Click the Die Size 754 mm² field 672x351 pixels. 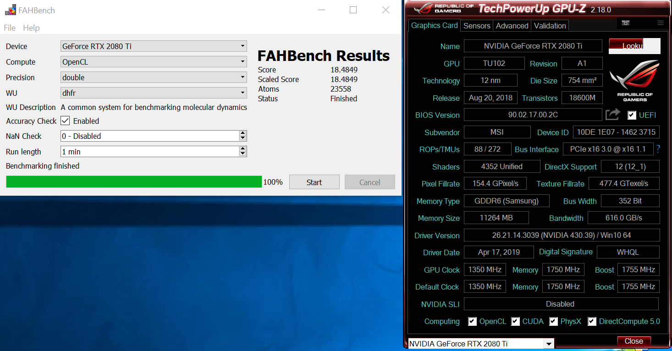(x=582, y=80)
